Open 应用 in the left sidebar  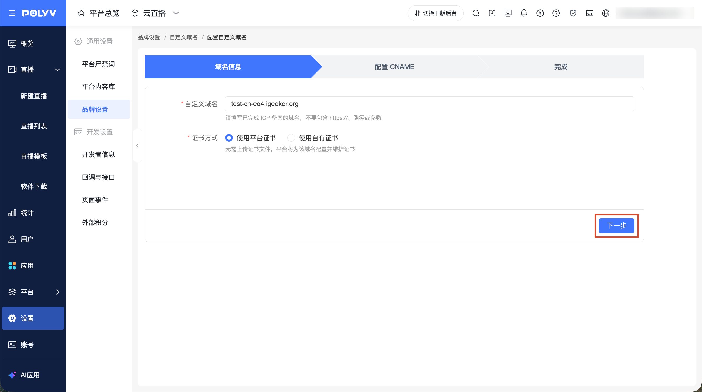click(x=33, y=266)
